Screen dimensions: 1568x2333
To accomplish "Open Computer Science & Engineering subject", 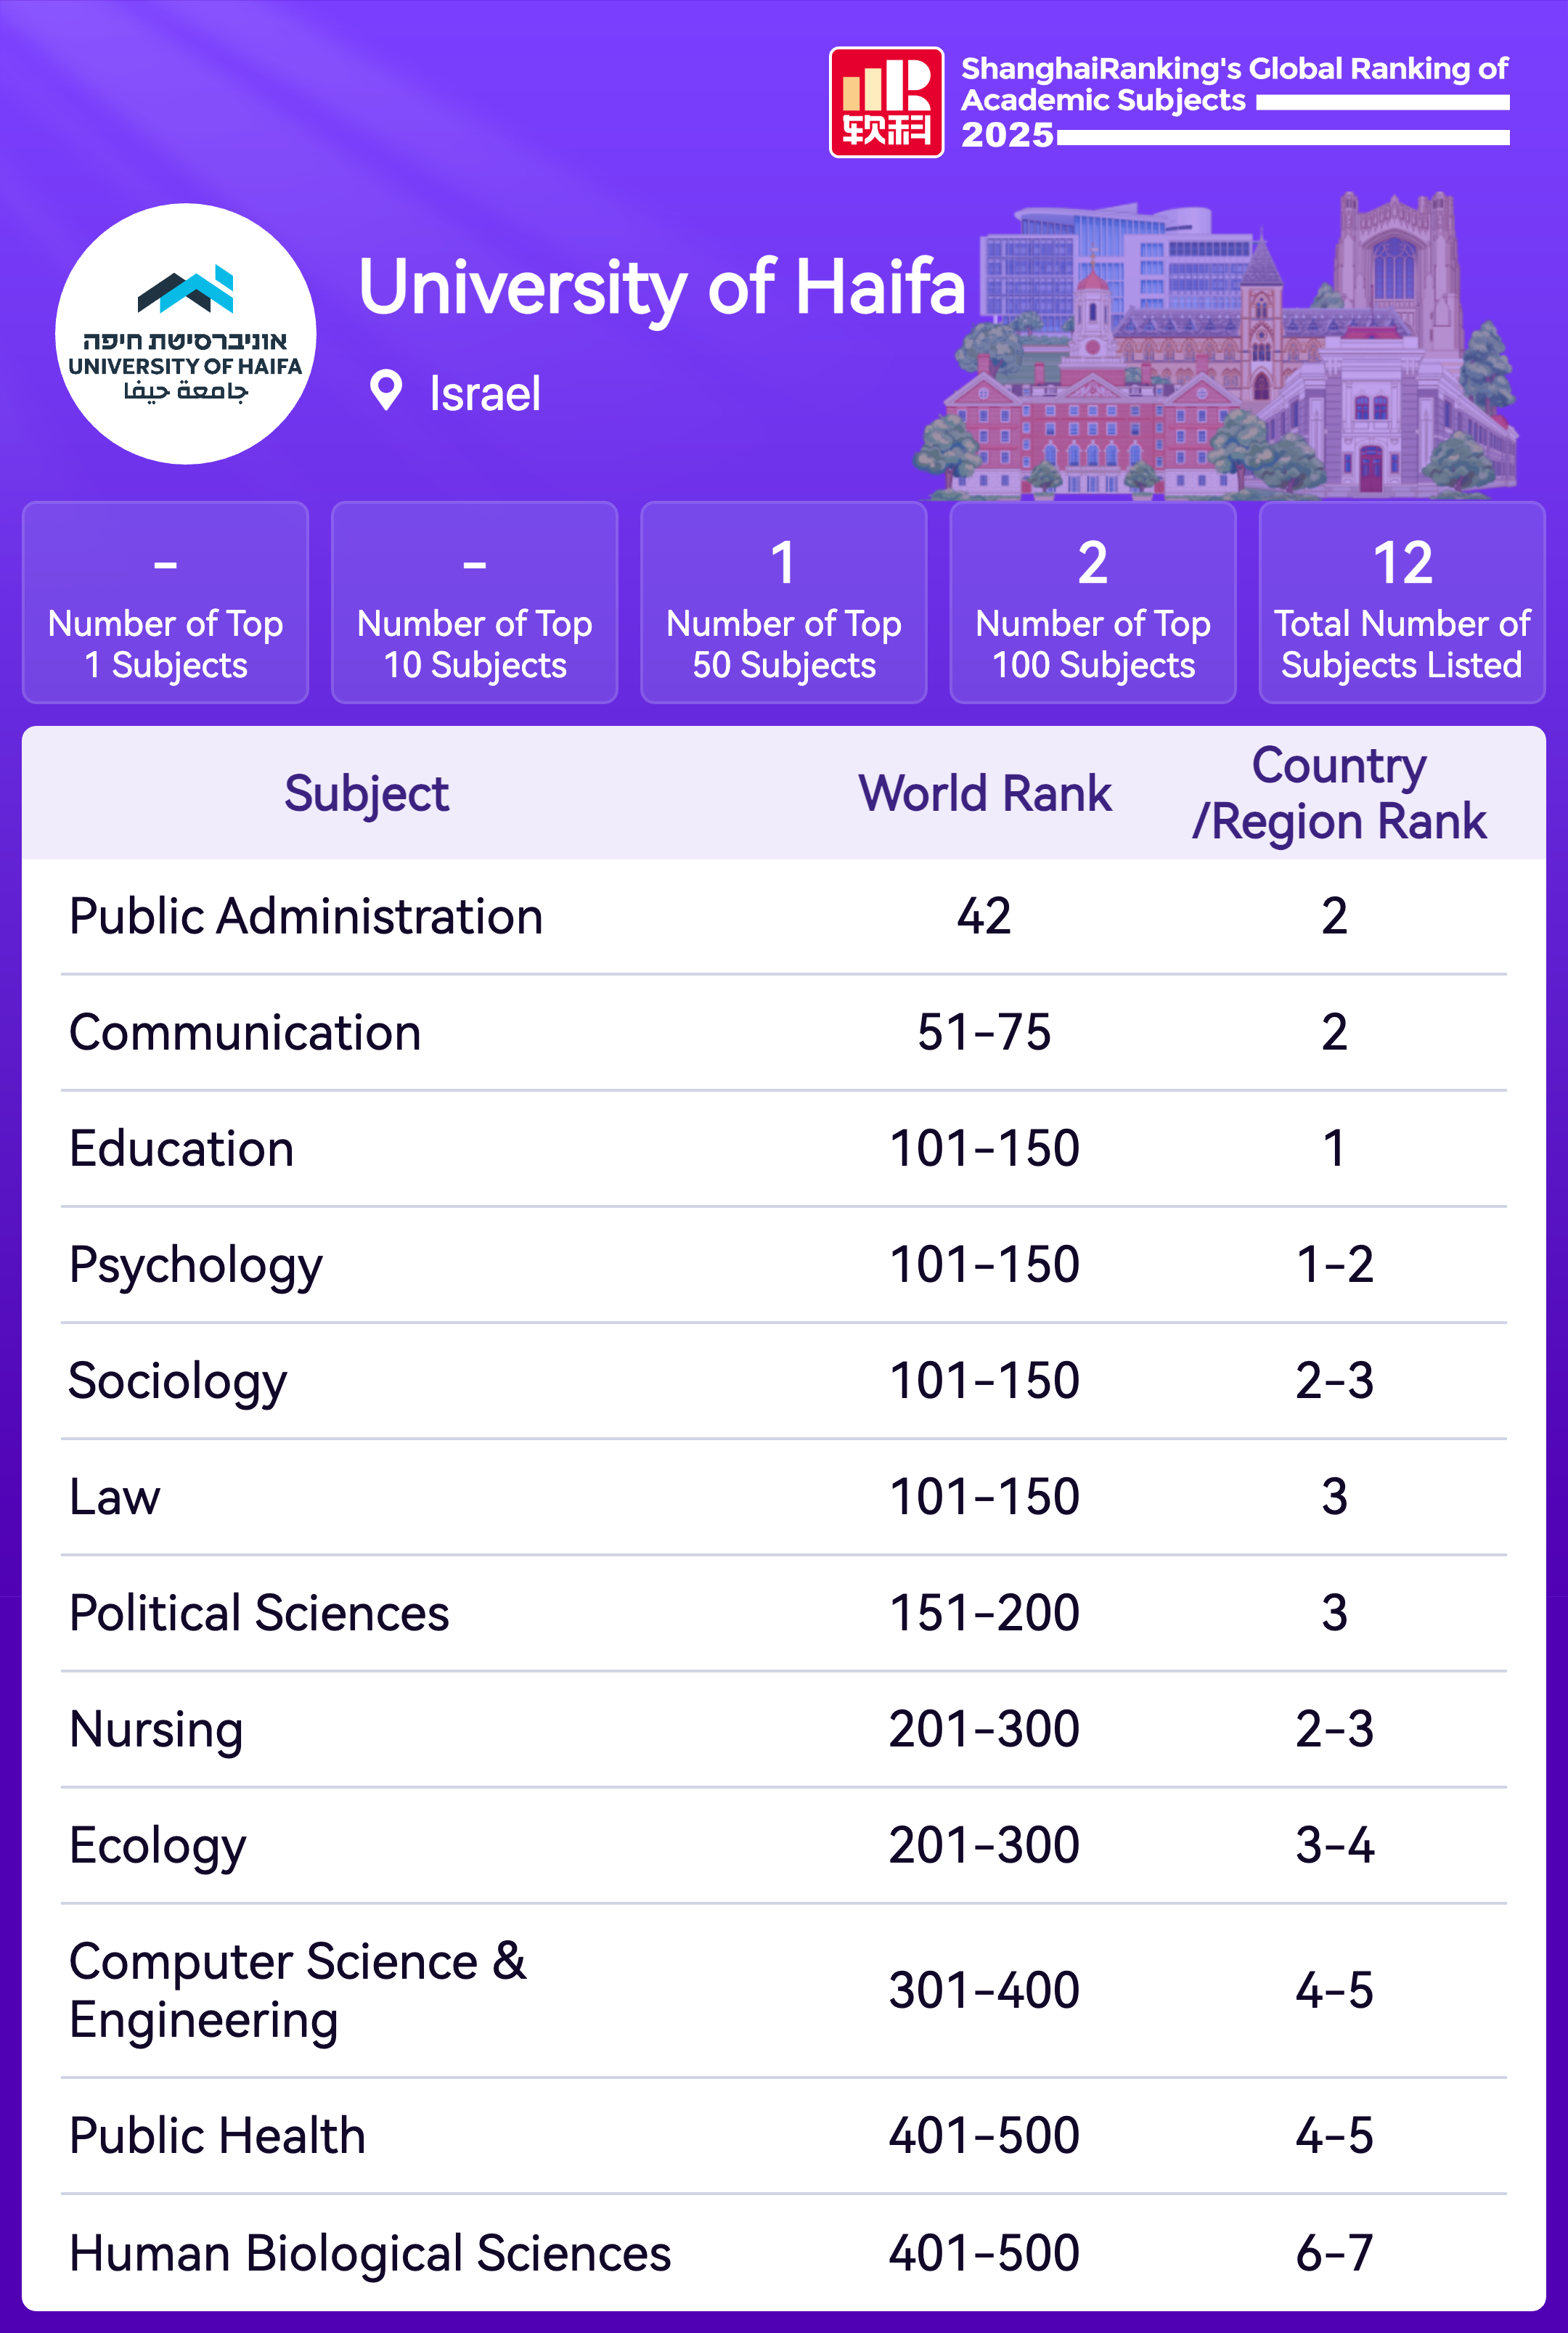I will point(297,1990).
